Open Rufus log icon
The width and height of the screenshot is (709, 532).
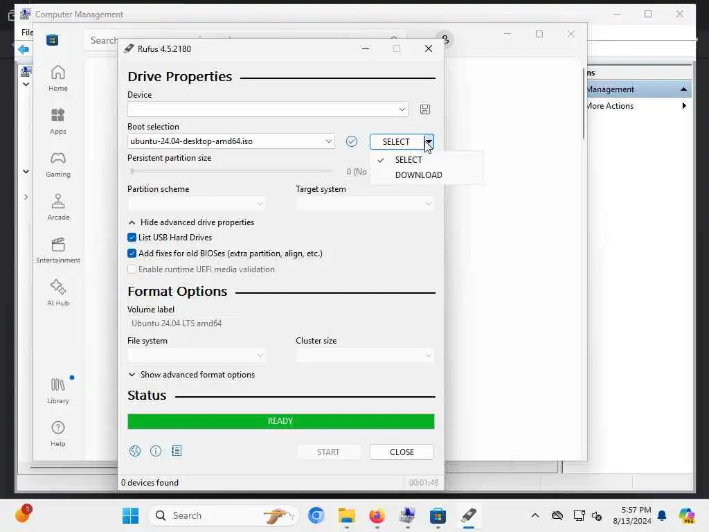(177, 451)
